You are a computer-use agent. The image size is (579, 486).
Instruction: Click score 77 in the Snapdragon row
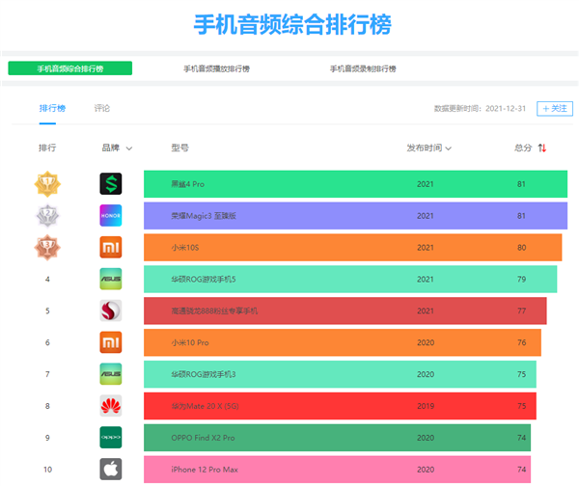[x=521, y=311]
